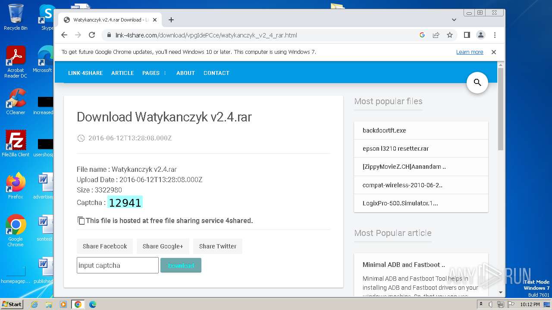The image size is (552, 310).
Task: Open Internet Explorer from the taskbar
Action: pyautogui.click(x=34, y=304)
